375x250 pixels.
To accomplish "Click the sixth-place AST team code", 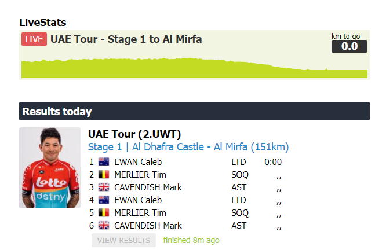I will pos(239,226).
